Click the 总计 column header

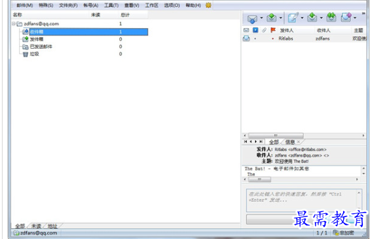(125, 15)
